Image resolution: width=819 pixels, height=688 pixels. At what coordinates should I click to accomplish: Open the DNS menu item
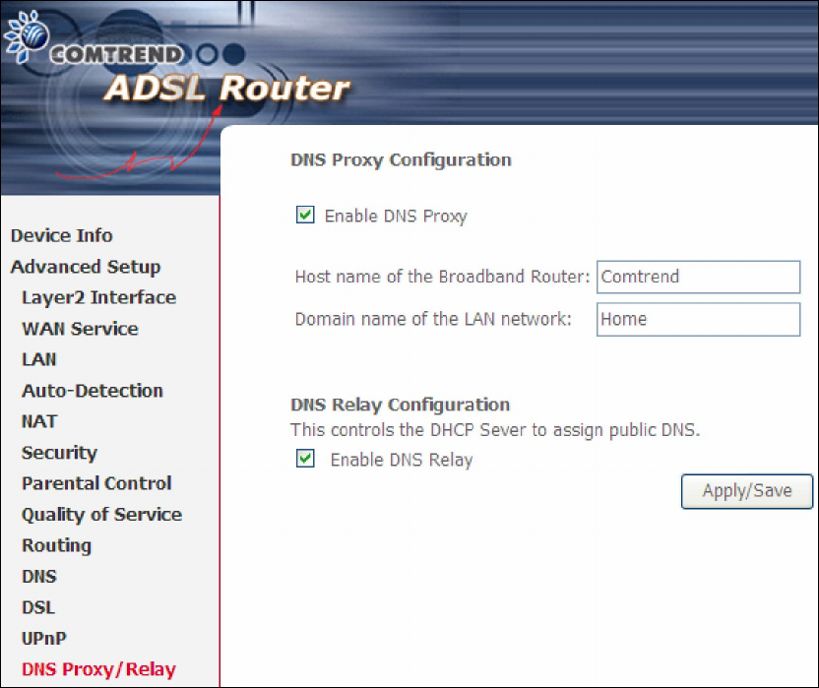39,576
